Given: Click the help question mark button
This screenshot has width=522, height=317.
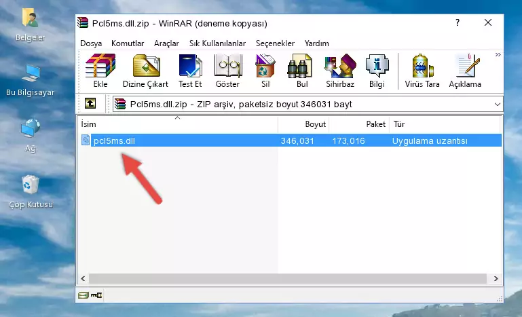Looking at the screenshot, I should pos(458,22).
